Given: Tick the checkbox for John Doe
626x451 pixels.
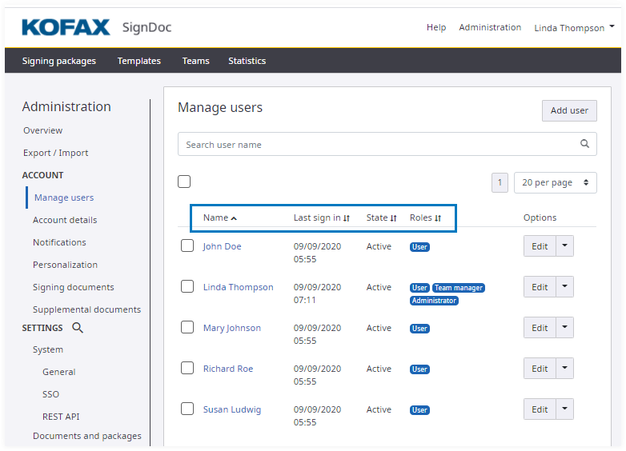Looking at the screenshot, I should click(x=187, y=245).
